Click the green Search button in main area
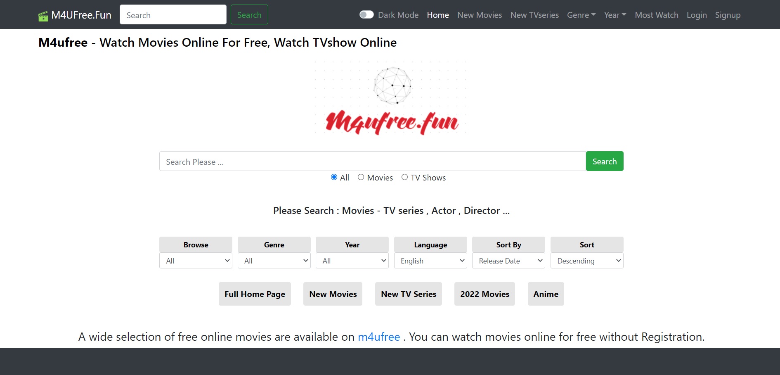 pos(605,161)
